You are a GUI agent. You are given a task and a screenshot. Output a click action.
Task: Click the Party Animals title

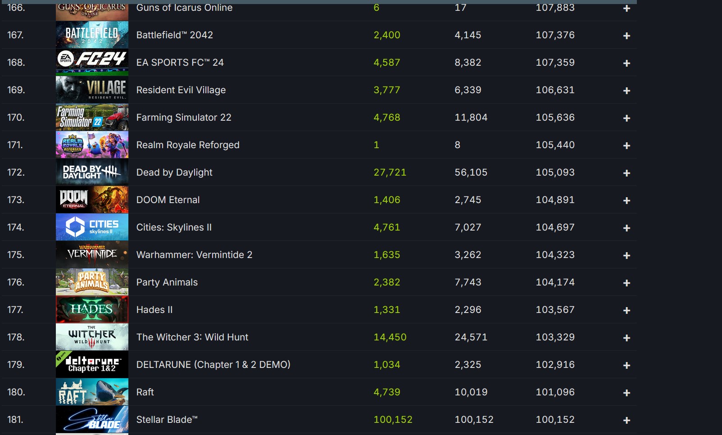pyautogui.click(x=167, y=282)
